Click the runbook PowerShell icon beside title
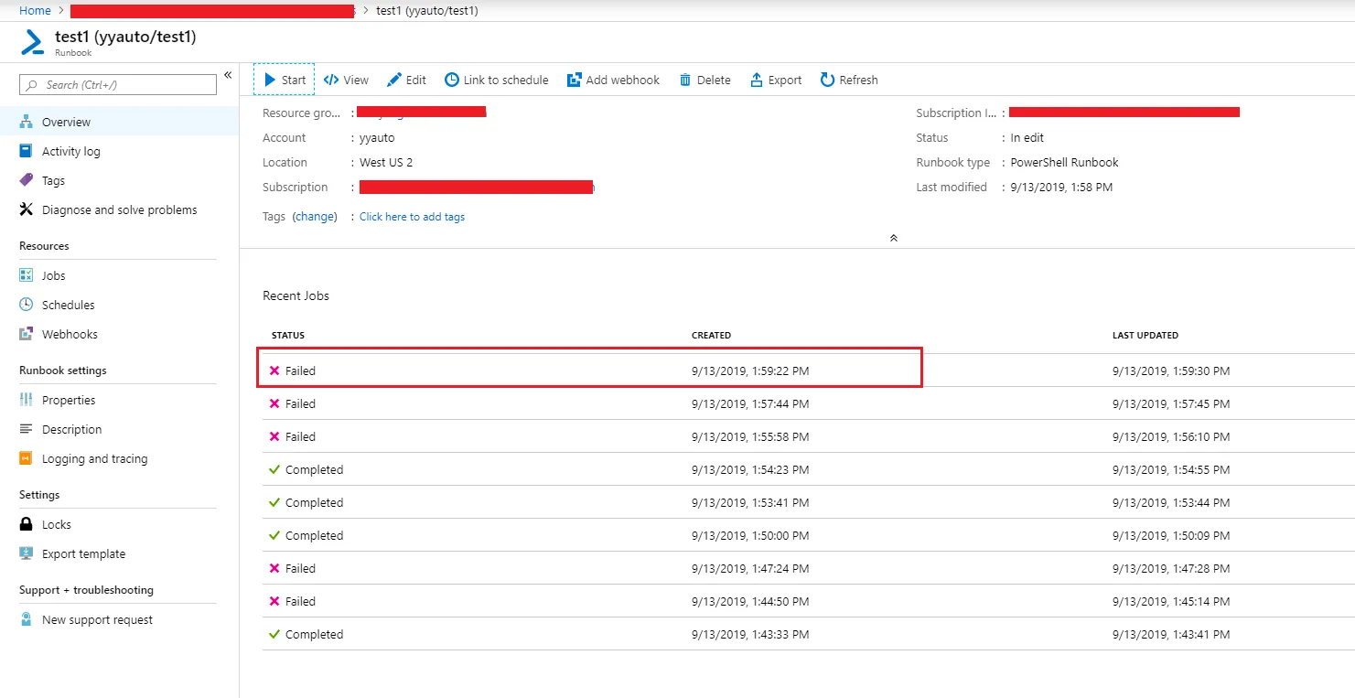 pos(33,42)
